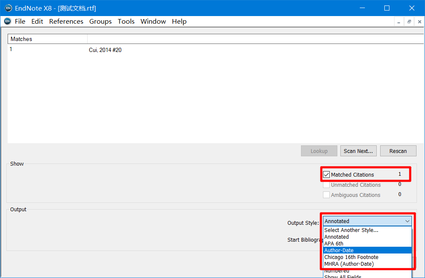
Task: Select Chicago 16th Footnote style
Action: [367, 257]
